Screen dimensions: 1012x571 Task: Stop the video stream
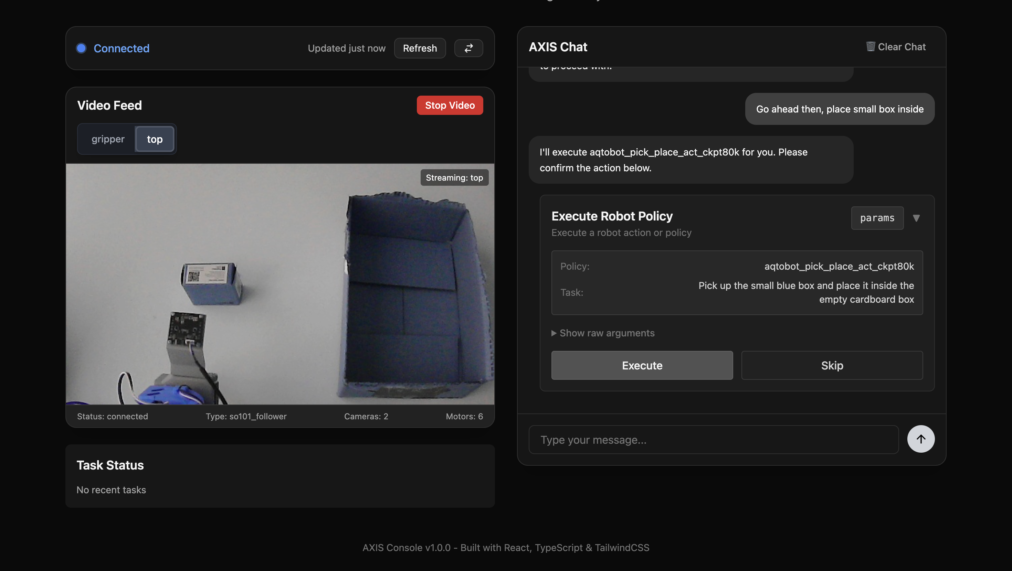[450, 105]
